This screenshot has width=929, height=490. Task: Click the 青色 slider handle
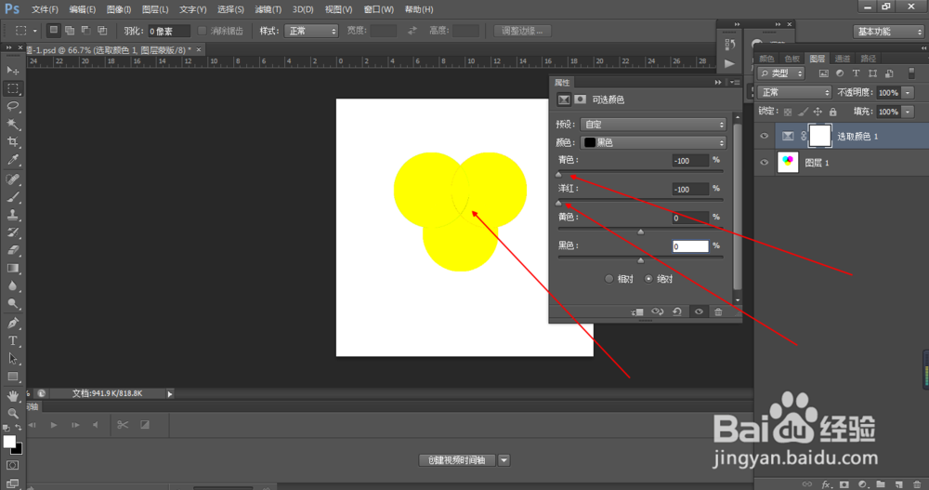click(x=558, y=175)
